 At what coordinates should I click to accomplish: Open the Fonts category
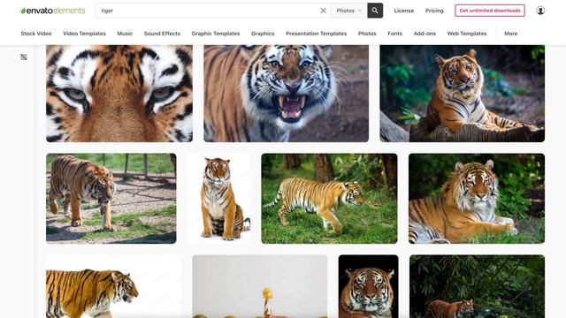[395, 34]
